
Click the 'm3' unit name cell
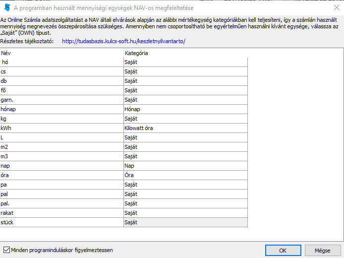(61, 156)
